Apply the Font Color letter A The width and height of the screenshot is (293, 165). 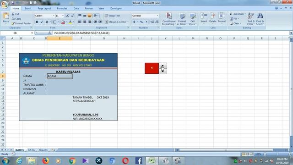point(70,22)
